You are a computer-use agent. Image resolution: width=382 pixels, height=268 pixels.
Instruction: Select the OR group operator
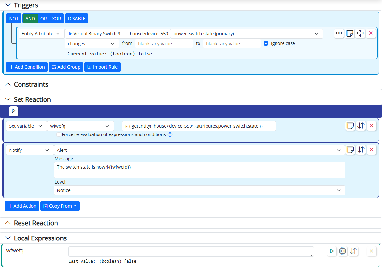point(44,19)
